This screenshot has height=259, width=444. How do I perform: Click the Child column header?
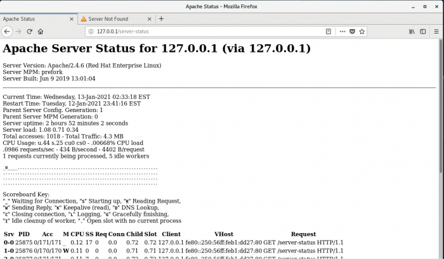coord(134,234)
